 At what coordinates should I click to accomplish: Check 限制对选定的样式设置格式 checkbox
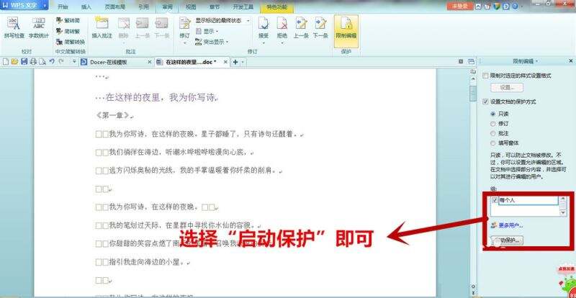(x=485, y=76)
